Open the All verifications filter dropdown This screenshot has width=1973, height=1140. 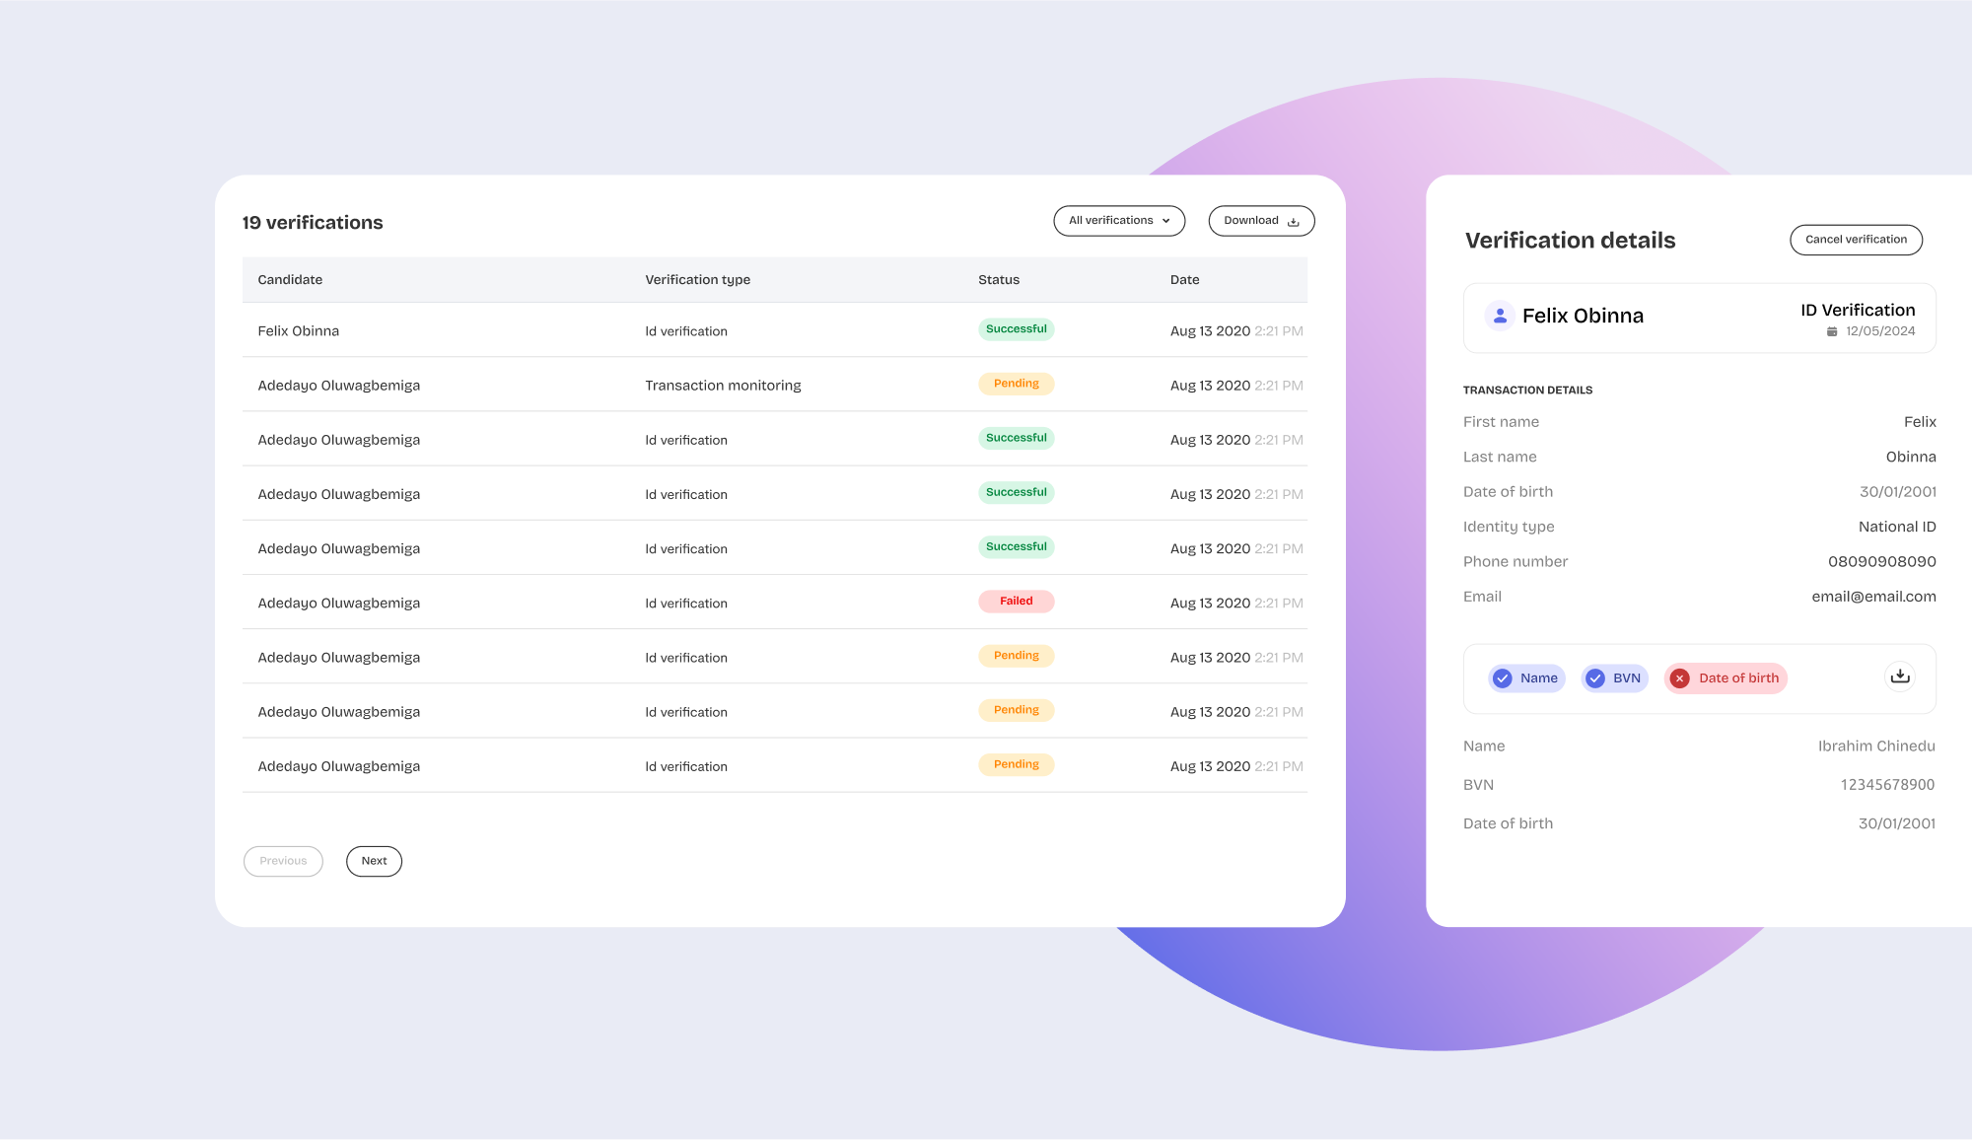click(1119, 221)
